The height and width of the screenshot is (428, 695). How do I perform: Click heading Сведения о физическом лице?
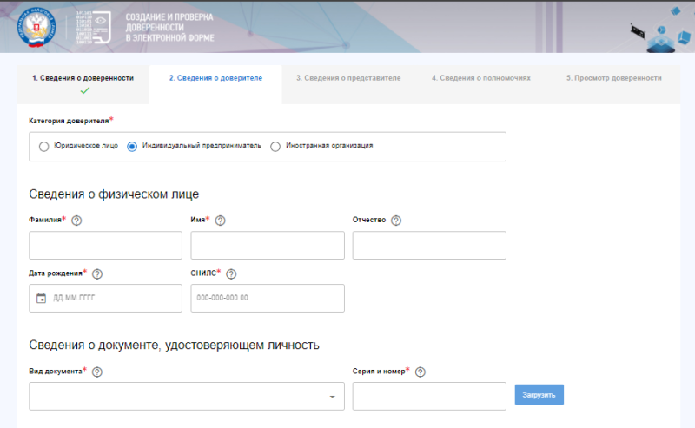(x=114, y=194)
